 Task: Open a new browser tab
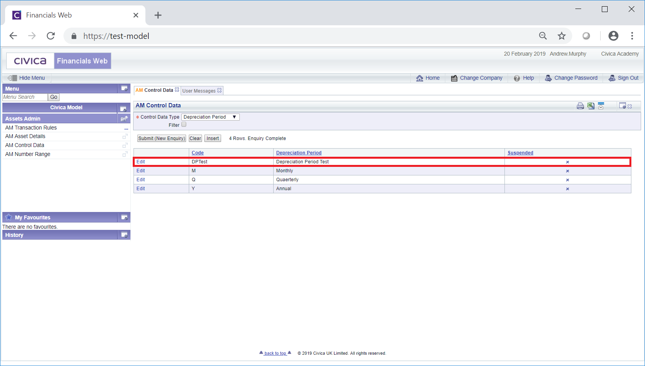click(158, 15)
